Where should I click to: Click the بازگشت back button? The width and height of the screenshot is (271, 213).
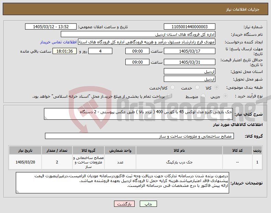coord(124,204)
